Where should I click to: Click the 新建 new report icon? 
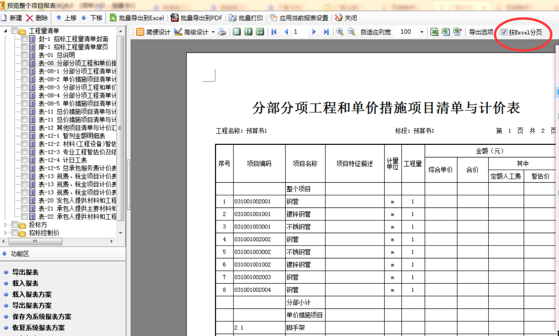(4, 18)
